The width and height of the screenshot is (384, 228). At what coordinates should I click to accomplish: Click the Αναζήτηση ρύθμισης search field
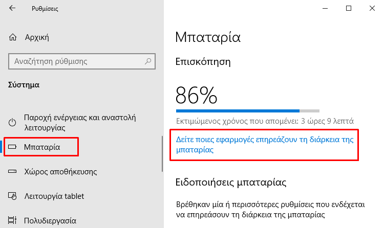coord(82,61)
